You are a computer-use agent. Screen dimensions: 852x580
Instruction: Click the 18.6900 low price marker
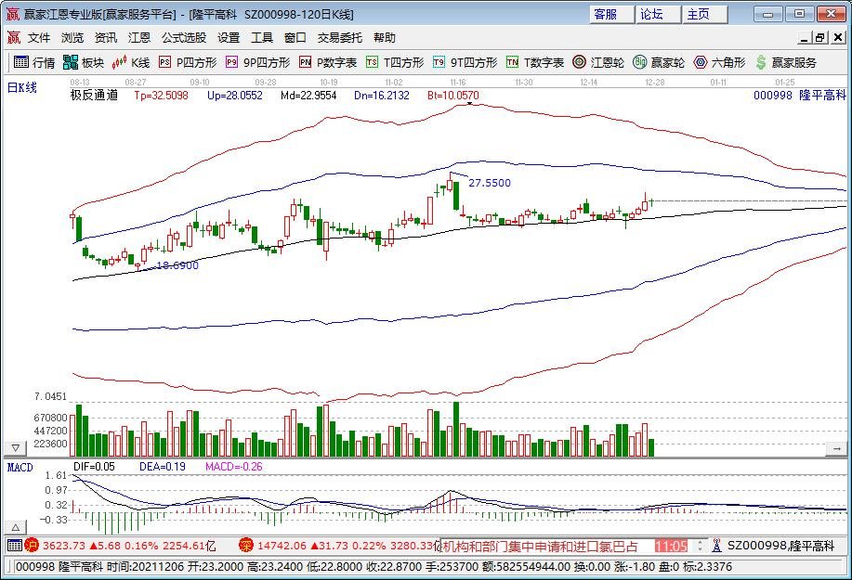point(177,265)
